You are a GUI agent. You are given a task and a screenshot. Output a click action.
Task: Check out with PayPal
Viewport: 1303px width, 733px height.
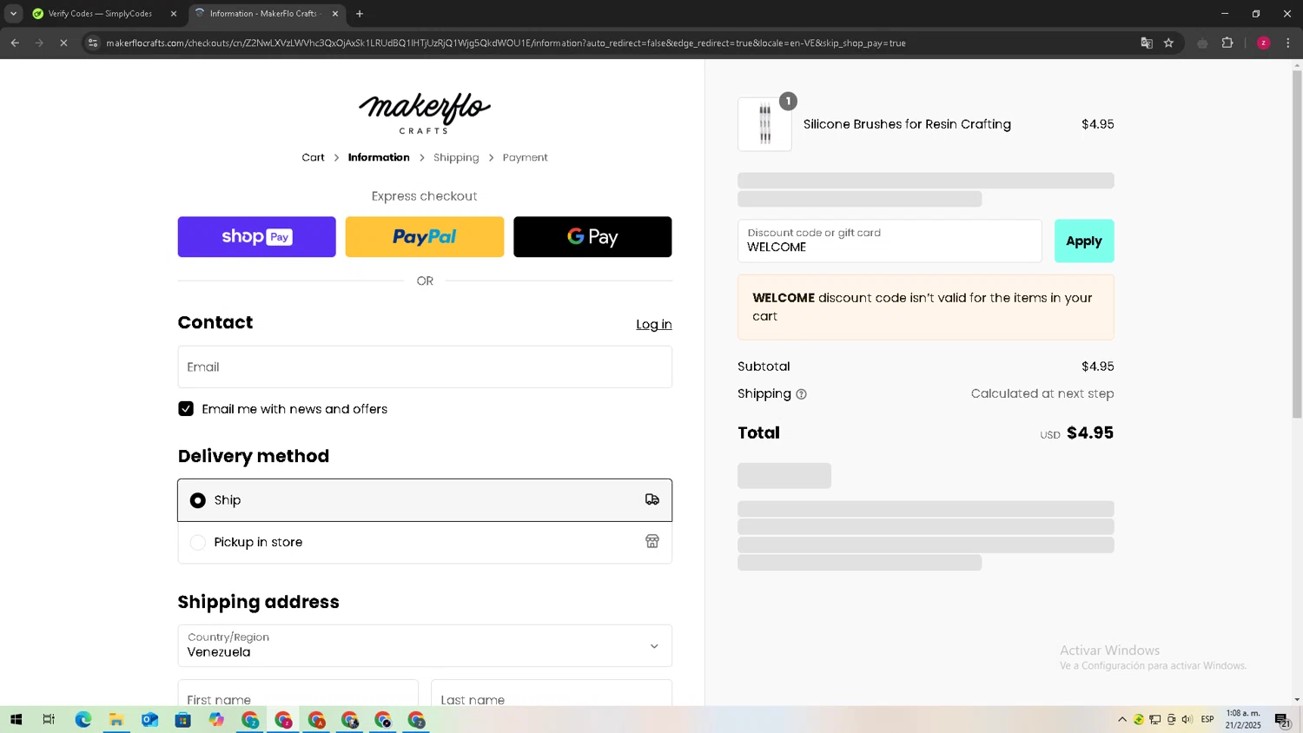(x=424, y=236)
